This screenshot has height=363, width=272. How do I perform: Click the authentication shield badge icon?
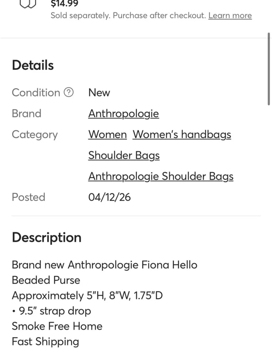tap(27, 3)
